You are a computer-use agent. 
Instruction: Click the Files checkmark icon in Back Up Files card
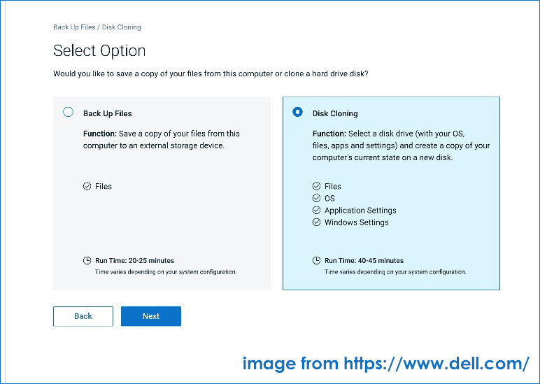click(x=87, y=186)
